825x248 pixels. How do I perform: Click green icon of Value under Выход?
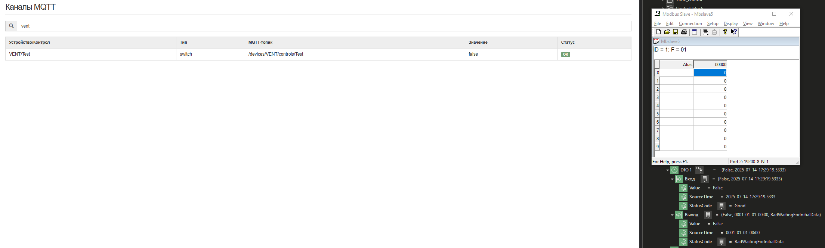(683, 224)
